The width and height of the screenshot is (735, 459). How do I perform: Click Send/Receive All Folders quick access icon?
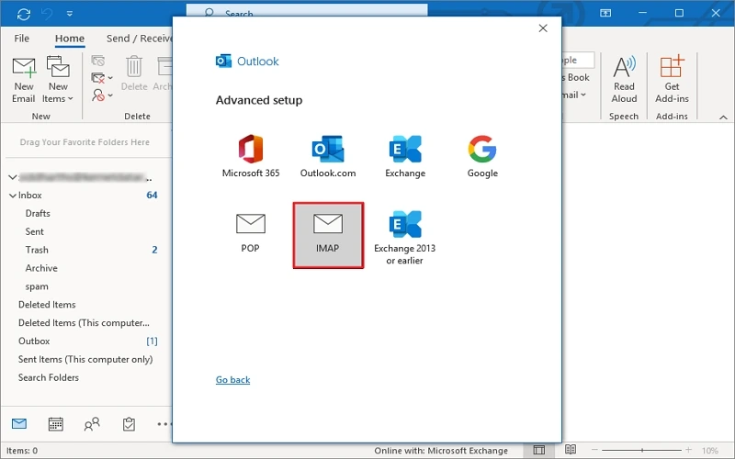24,14
